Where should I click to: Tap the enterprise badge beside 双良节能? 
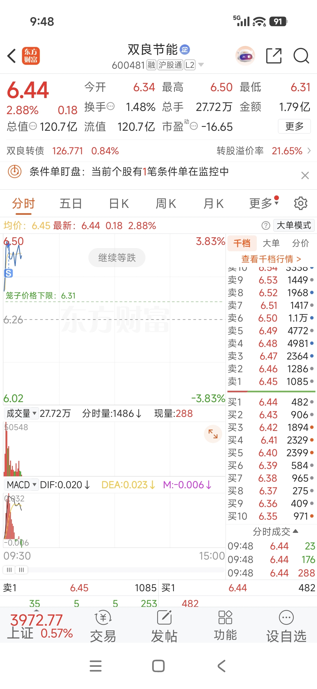coord(185,49)
